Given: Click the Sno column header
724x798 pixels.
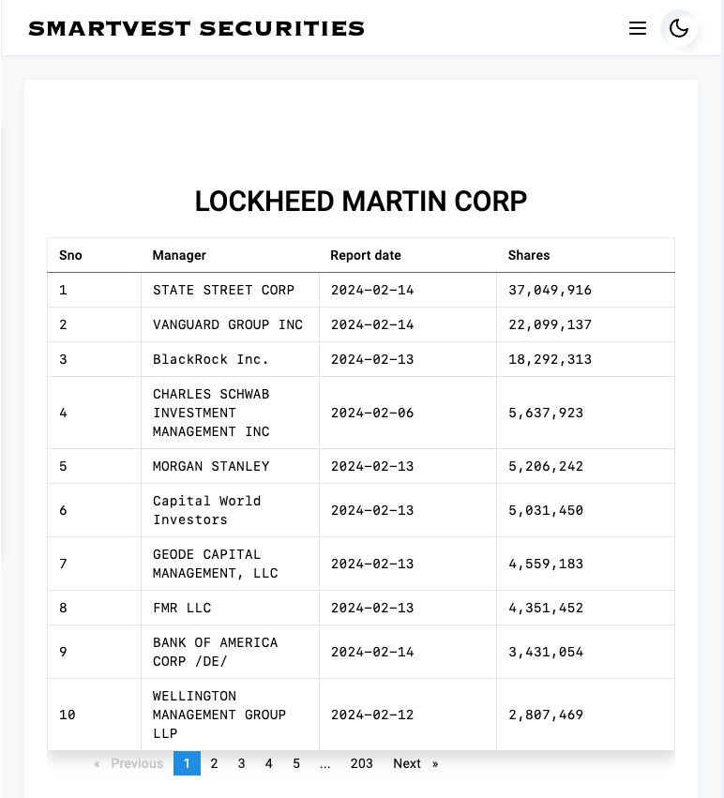Looking at the screenshot, I should point(70,255).
